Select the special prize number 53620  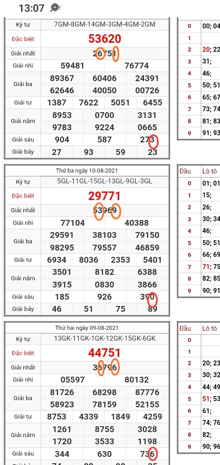click(104, 39)
